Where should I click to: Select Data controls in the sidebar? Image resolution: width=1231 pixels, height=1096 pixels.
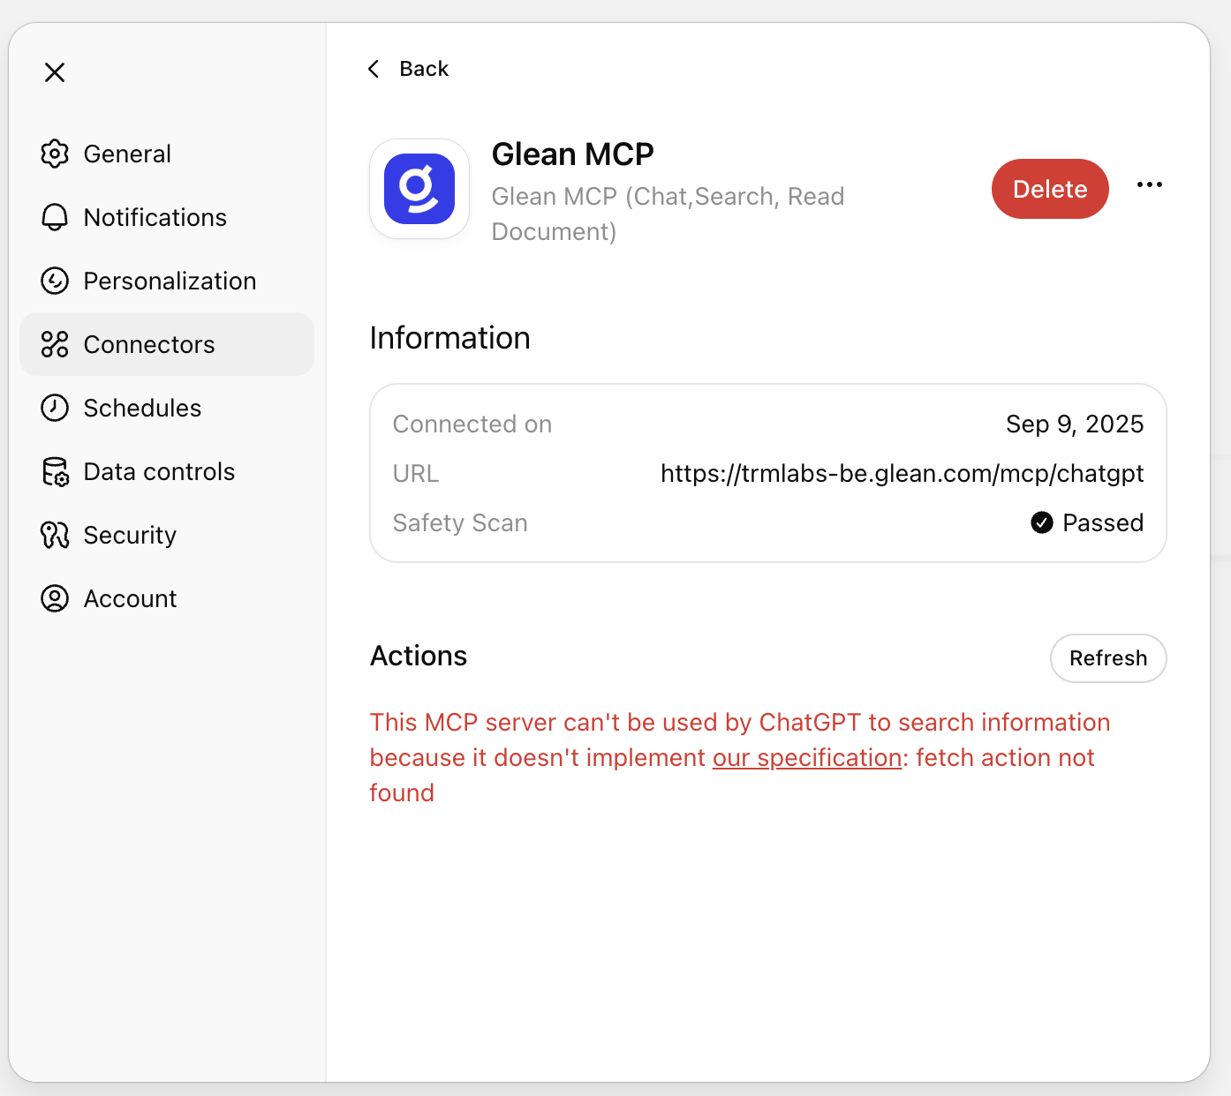pos(167,471)
